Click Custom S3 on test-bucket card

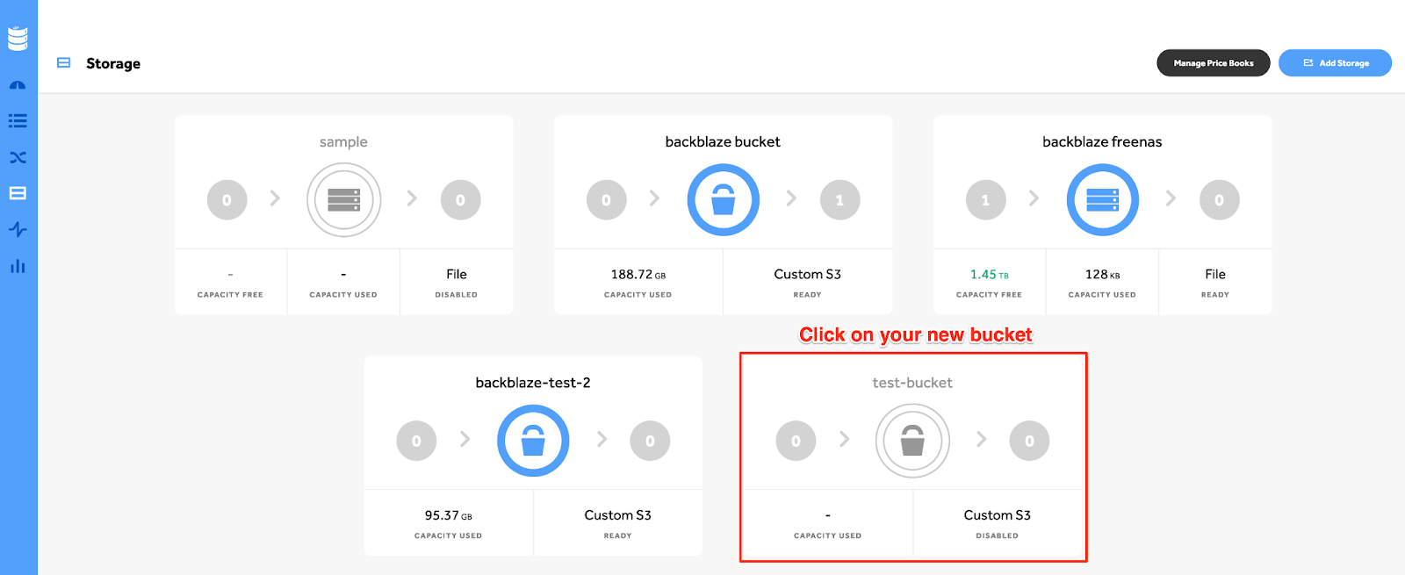click(x=997, y=515)
